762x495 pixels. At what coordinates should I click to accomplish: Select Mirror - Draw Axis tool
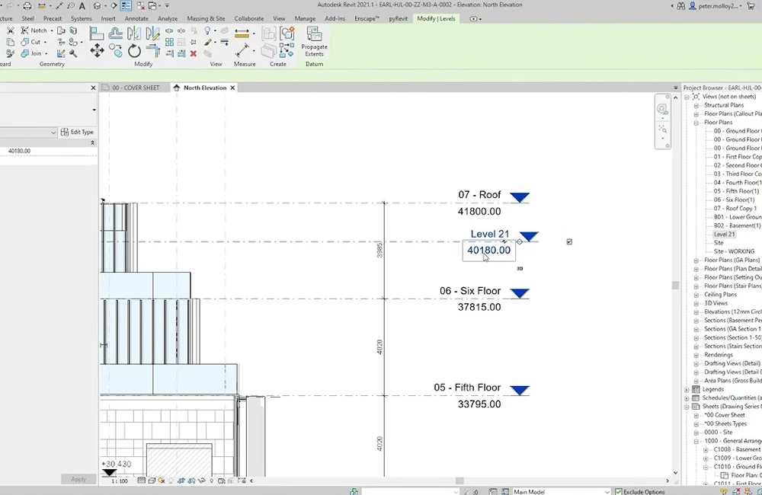(152, 33)
